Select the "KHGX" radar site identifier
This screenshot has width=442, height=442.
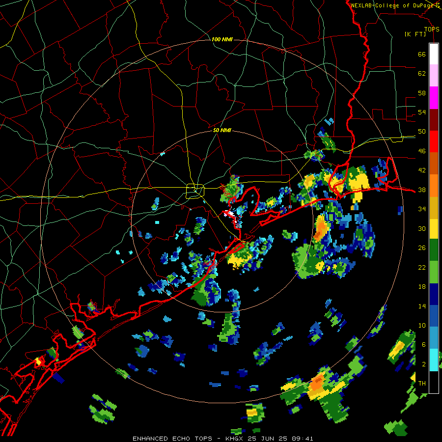(235, 439)
